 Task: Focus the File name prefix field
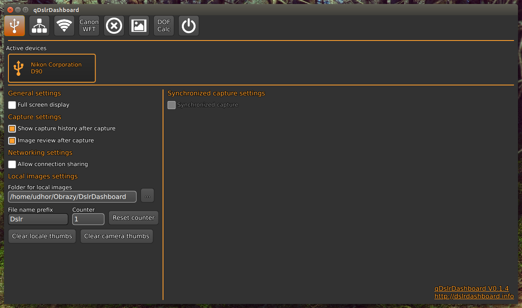[x=38, y=219]
